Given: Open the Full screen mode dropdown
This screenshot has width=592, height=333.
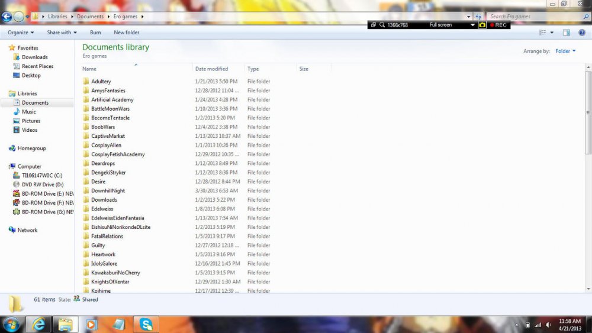Looking at the screenshot, I should 472,25.
